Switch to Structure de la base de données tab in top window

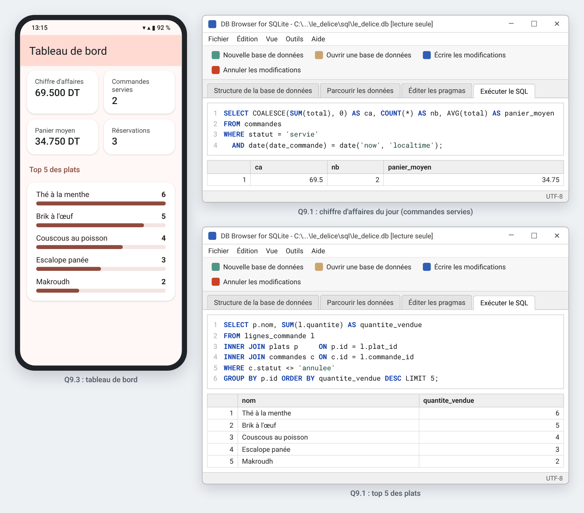[263, 91]
